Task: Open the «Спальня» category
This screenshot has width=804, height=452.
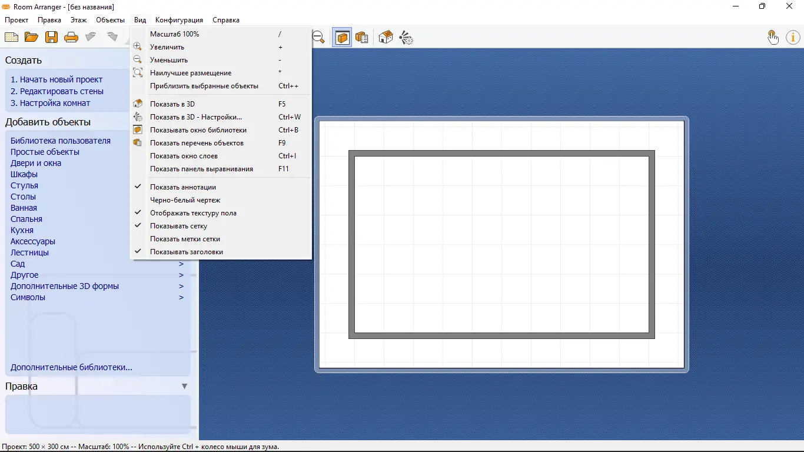Action: pyautogui.click(x=26, y=219)
